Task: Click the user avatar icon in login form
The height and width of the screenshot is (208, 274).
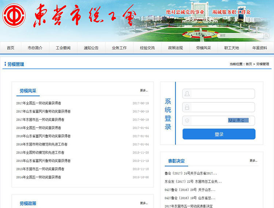Action: click(x=187, y=94)
